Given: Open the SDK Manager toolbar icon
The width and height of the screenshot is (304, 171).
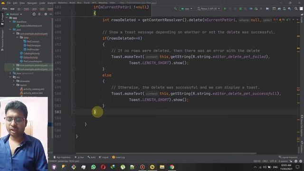Looking at the screenshot, I should (289, 9).
